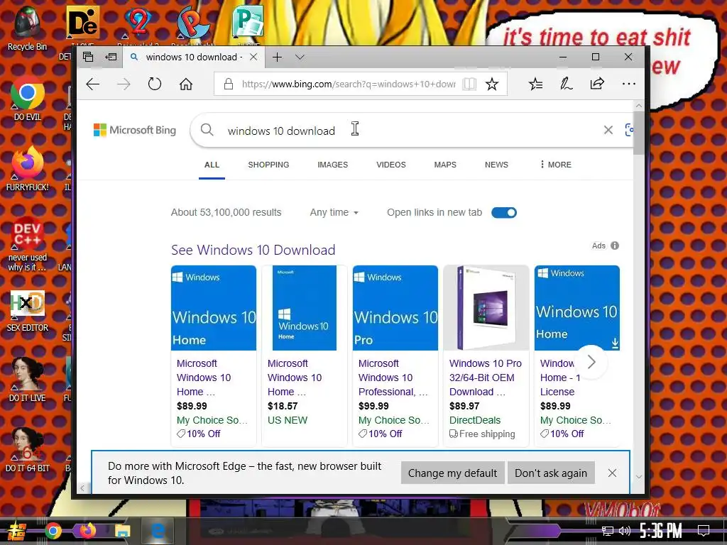The image size is (727, 545).
Task: Dismiss the Microsoft Edge promo banner
Action: pos(612,473)
